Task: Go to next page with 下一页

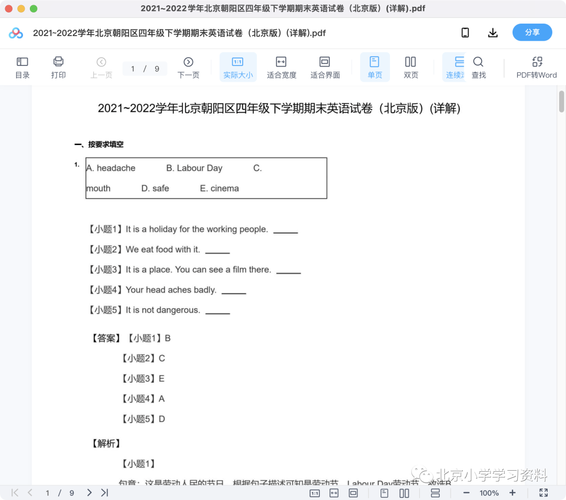Action: pos(188,68)
